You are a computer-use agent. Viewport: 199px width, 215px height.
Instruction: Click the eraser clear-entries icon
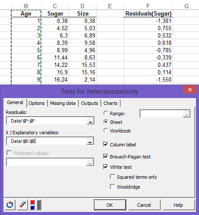coord(22,205)
